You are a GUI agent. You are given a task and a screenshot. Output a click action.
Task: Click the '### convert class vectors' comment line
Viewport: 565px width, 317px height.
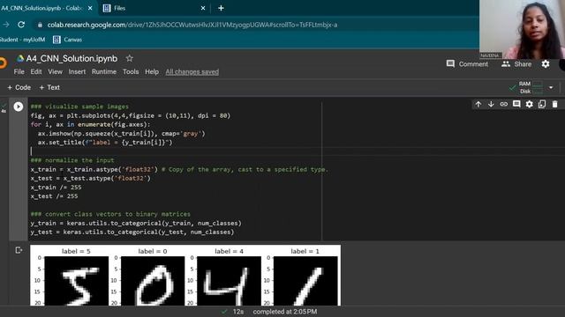pos(110,214)
